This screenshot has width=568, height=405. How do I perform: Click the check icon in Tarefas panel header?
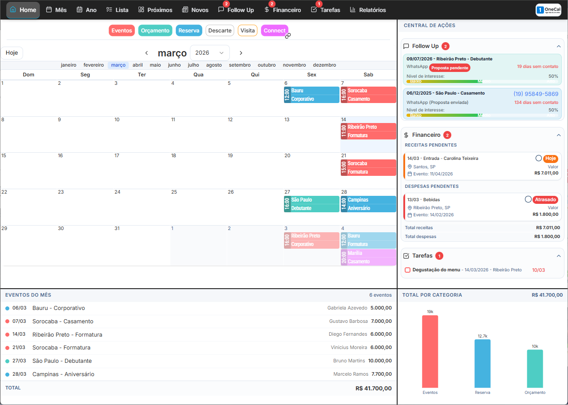(406, 256)
